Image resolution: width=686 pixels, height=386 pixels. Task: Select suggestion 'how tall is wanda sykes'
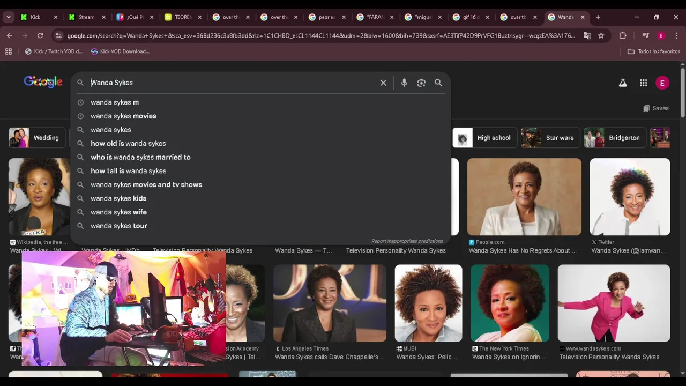pos(260,171)
